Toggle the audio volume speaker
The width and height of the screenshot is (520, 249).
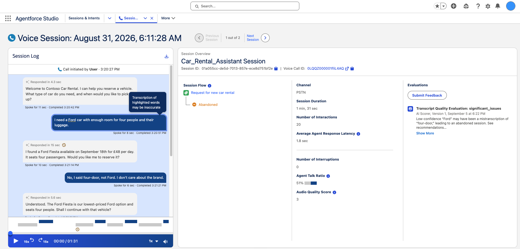click(165, 241)
